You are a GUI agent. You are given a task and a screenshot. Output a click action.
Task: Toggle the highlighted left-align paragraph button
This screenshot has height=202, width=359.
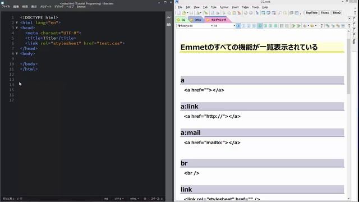click(260, 26)
